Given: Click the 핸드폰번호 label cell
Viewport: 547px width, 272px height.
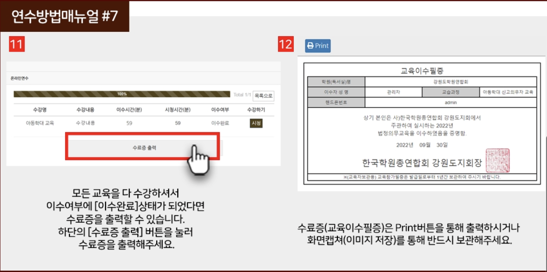Looking at the screenshot, I should pos(336,103).
